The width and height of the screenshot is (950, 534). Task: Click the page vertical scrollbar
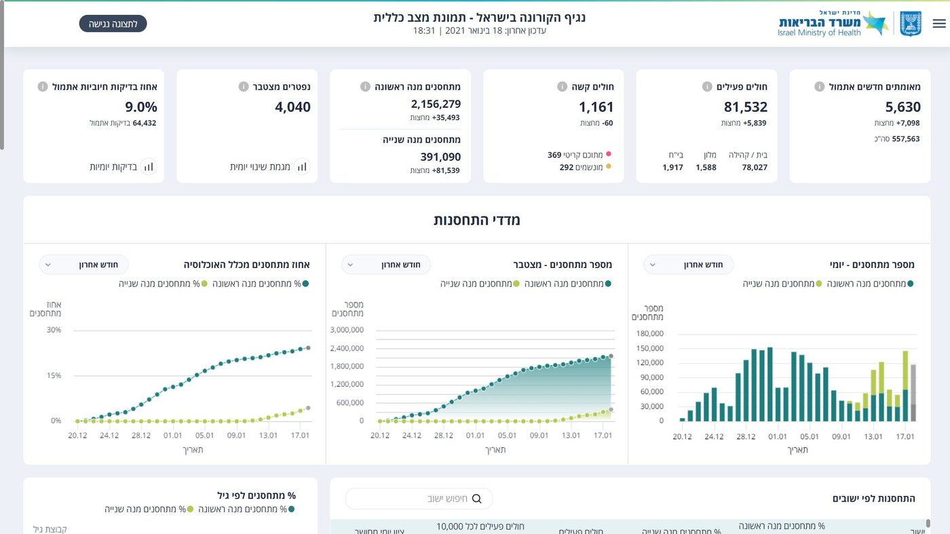pyautogui.click(x=2, y=75)
